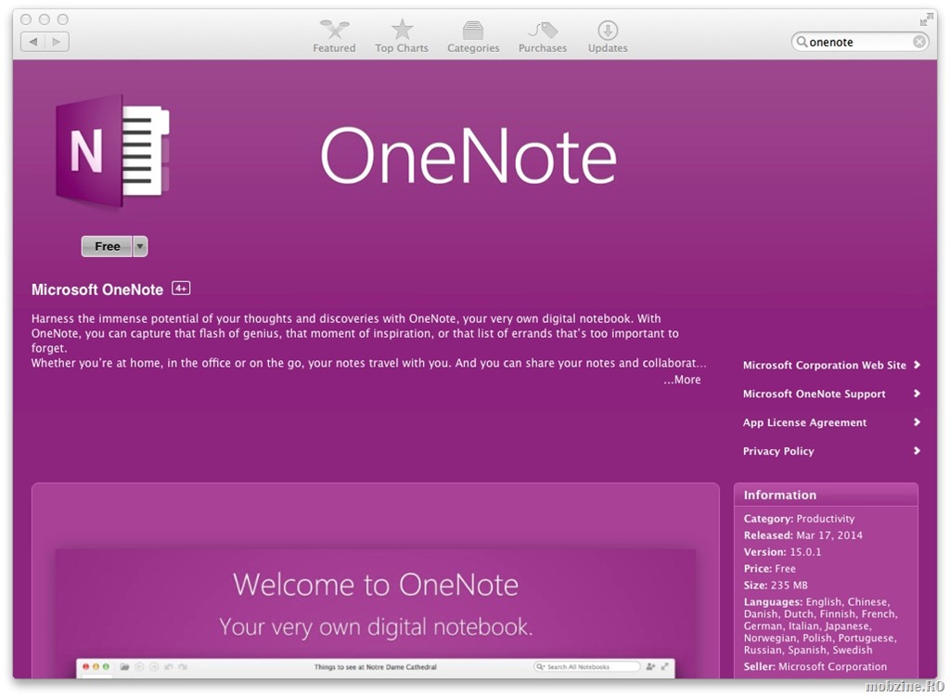
Task: Click the search field containing onenote
Action: tap(859, 42)
